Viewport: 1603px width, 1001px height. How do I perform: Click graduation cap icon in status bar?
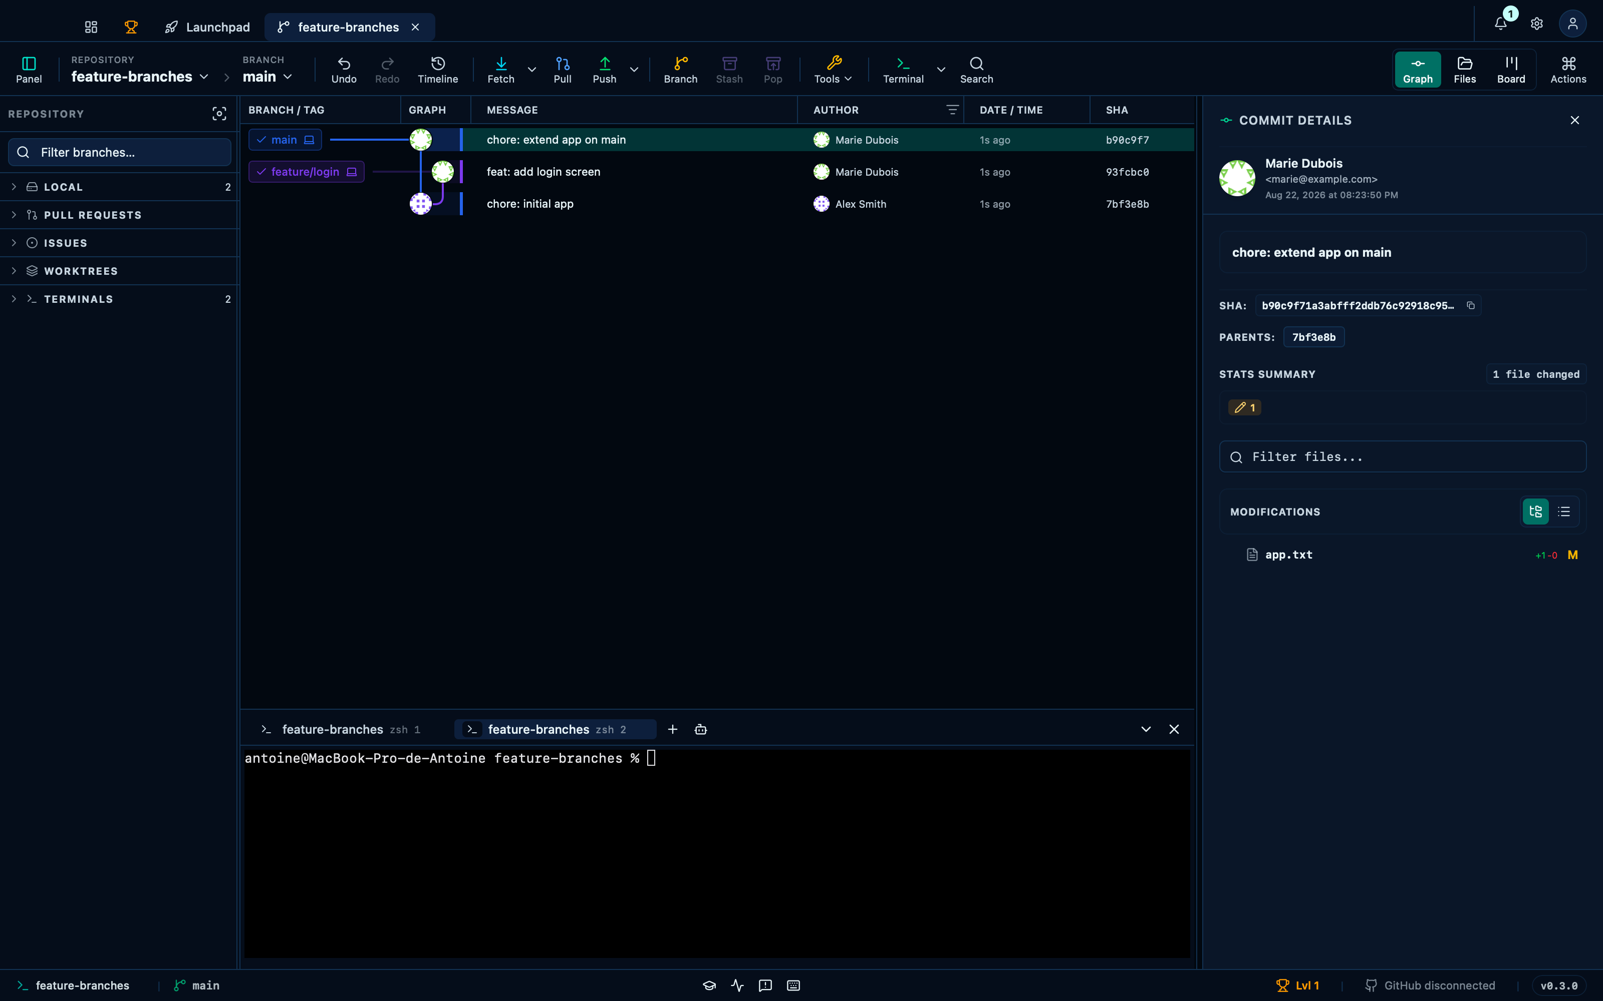(709, 985)
